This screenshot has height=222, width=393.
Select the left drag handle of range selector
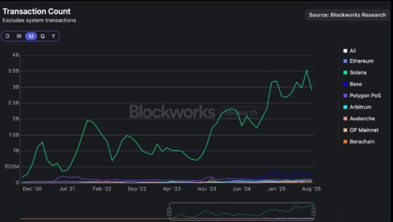click(168, 210)
